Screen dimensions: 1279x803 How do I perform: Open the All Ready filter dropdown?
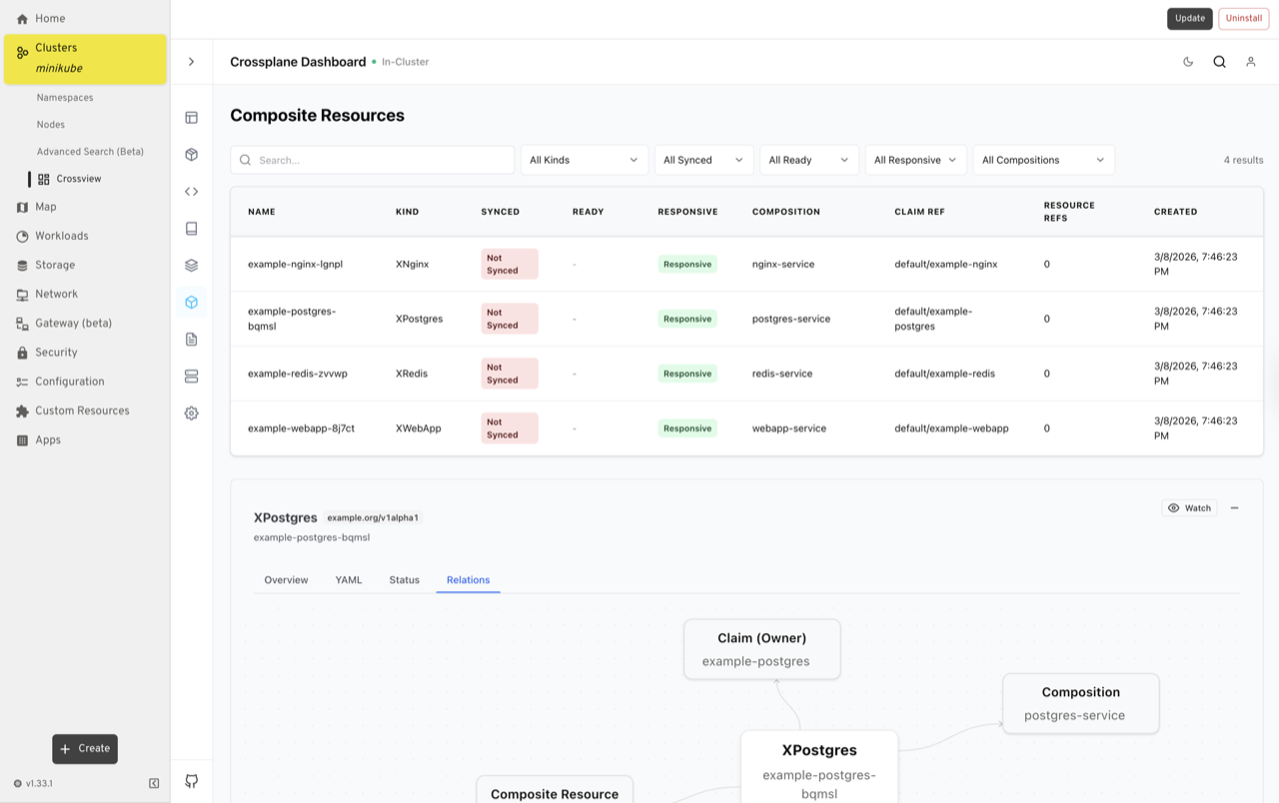[x=809, y=160]
